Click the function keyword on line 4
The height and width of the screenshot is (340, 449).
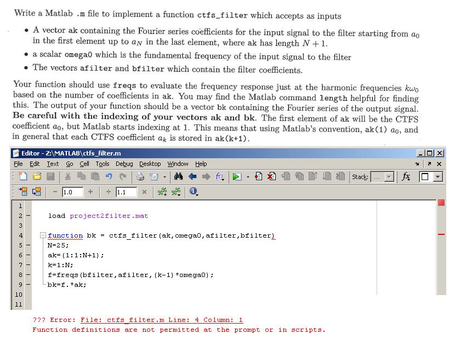65,235
